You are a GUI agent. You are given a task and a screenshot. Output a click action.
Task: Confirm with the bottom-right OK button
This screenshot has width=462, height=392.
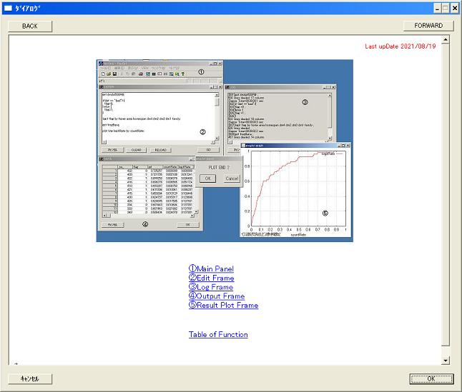click(431, 378)
